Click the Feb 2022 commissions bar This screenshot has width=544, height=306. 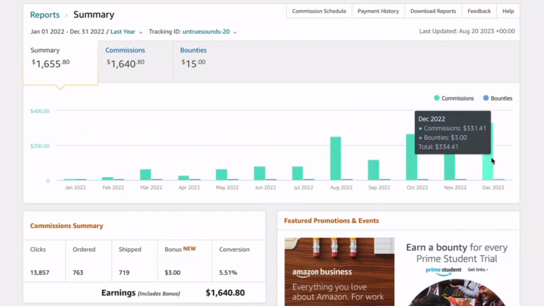tap(108, 178)
